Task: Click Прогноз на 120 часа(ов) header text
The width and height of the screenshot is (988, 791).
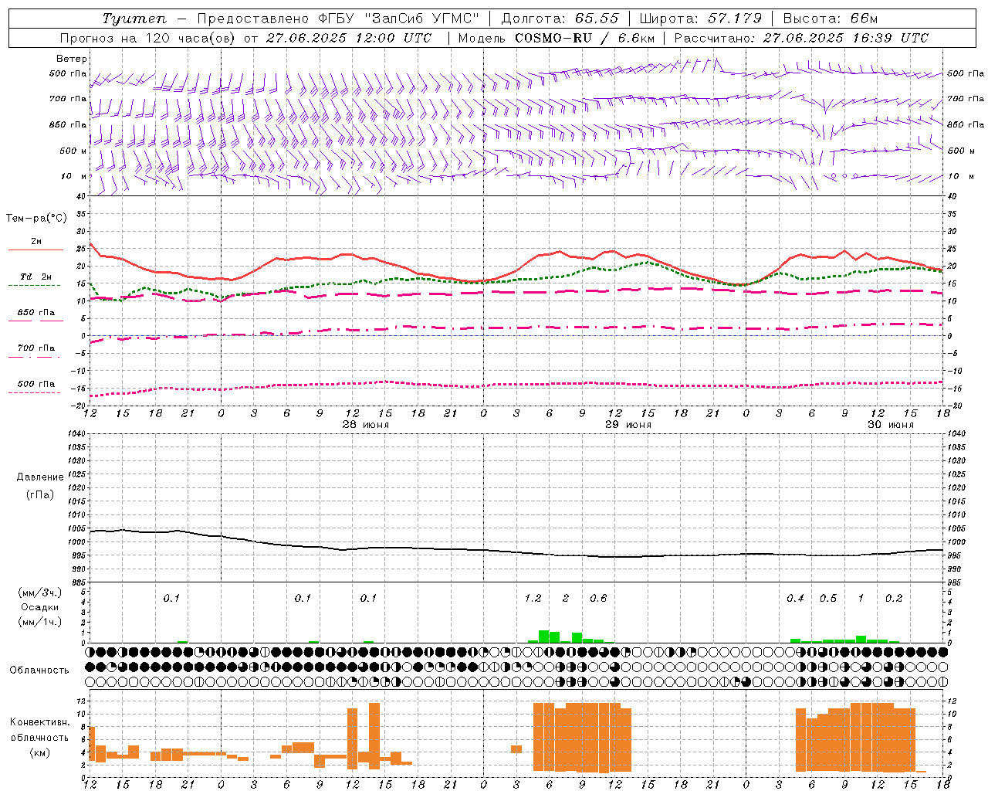Action: click(147, 38)
